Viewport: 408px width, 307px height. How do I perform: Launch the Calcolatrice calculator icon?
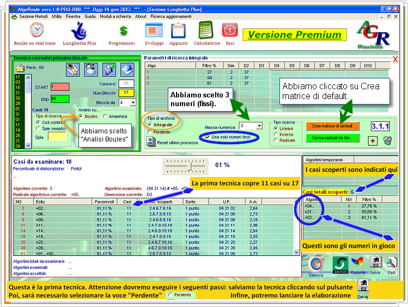[x=206, y=30]
